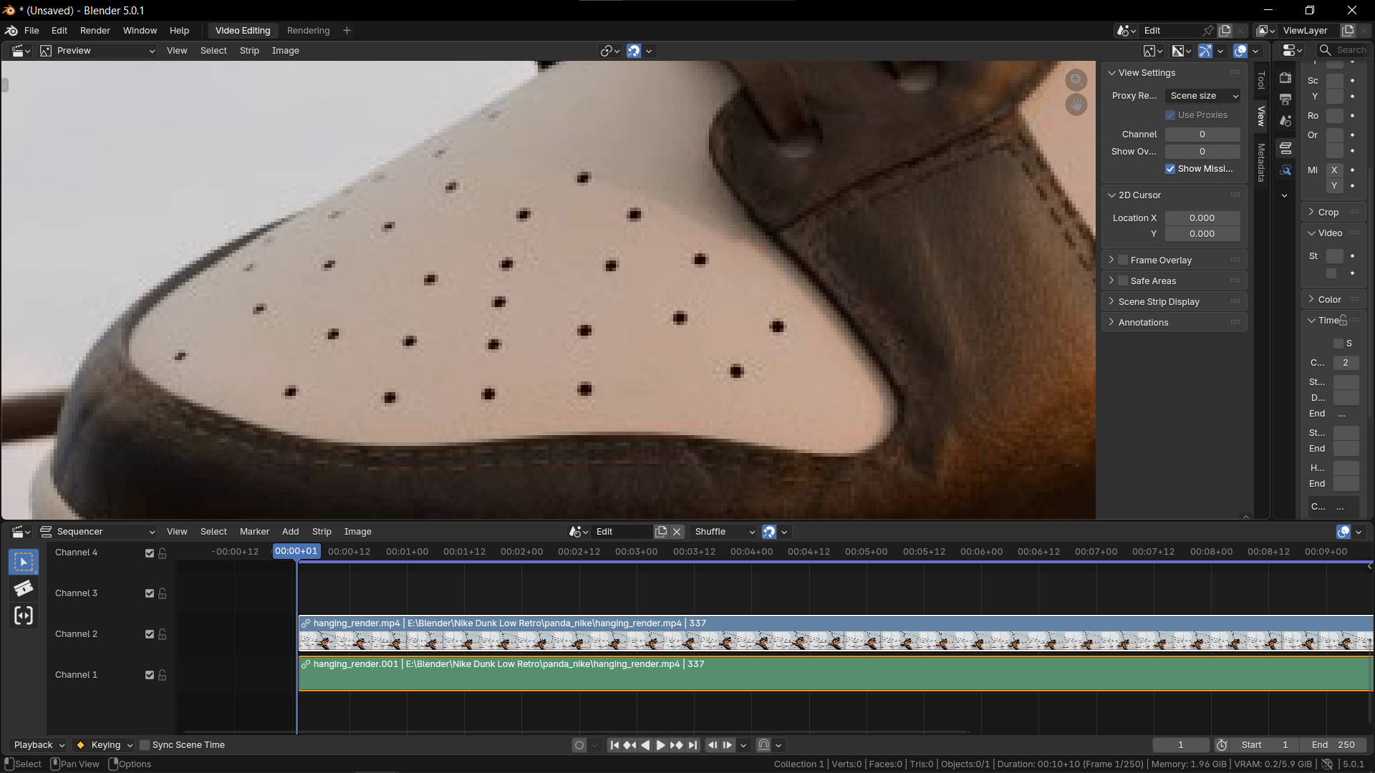Select the Select Box tool in sequencer toolbar
This screenshot has height=773, width=1375.
[x=24, y=562]
